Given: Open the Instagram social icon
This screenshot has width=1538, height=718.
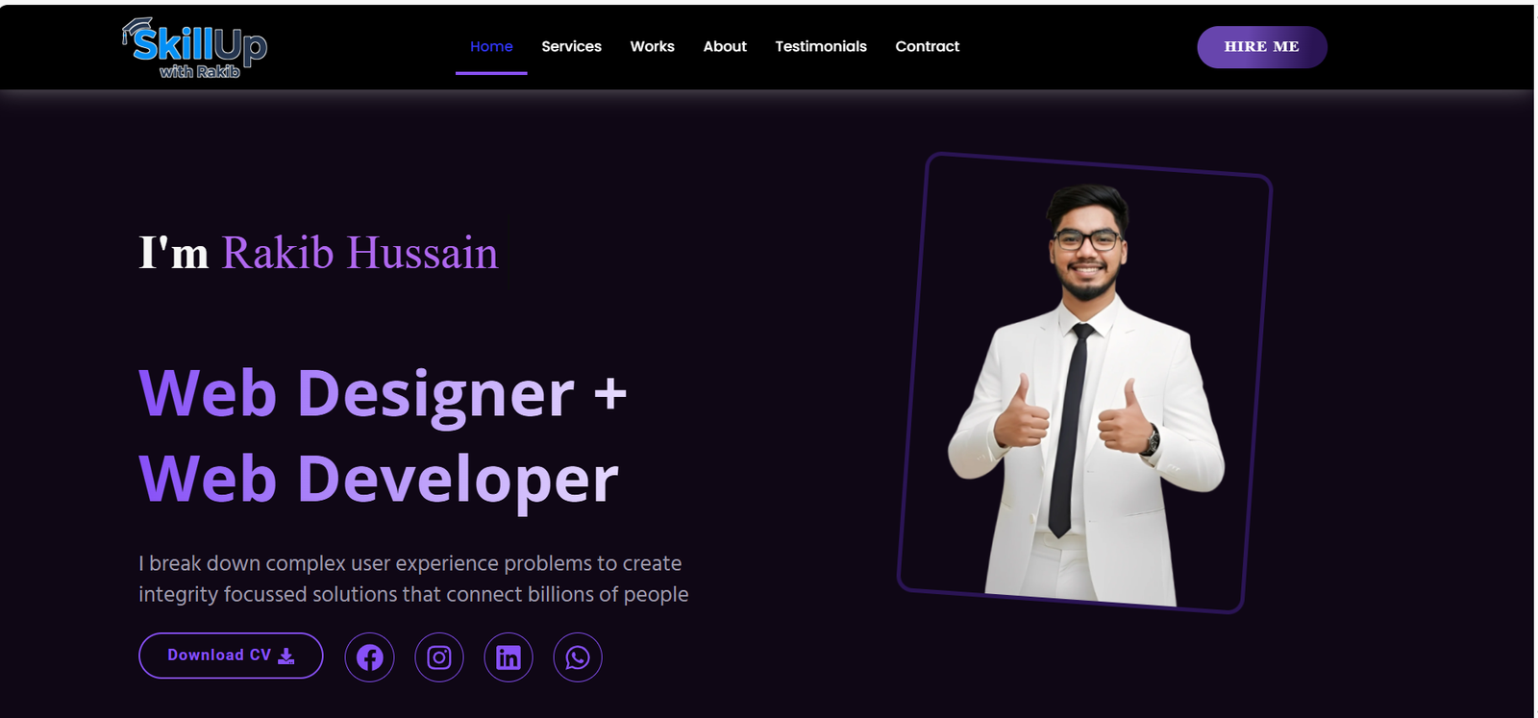Looking at the screenshot, I should 439,657.
